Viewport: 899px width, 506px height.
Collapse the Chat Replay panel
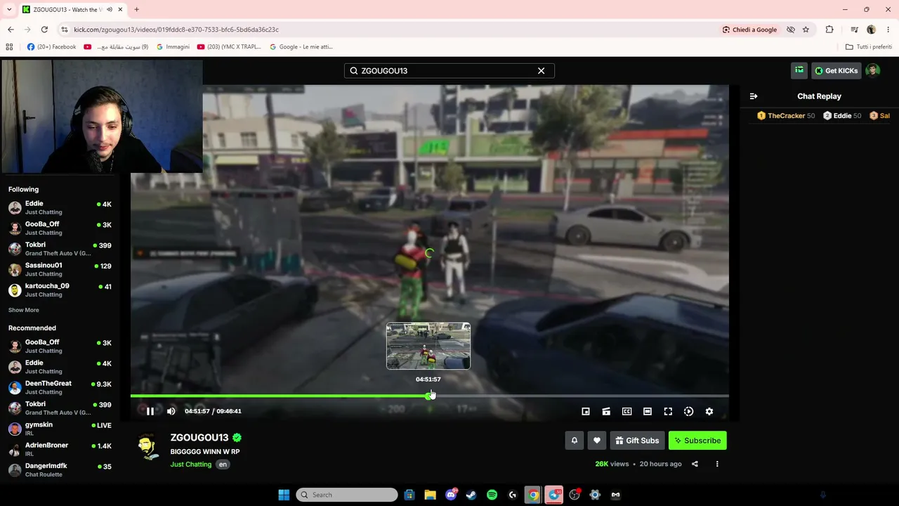754,96
